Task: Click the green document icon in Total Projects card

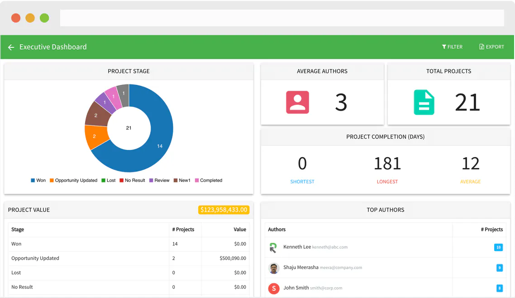Action: [x=424, y=102]
